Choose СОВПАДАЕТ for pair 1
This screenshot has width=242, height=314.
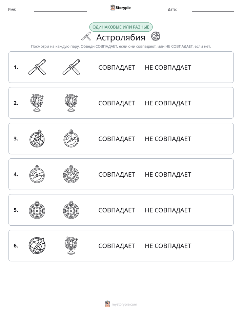pos(117,68)
